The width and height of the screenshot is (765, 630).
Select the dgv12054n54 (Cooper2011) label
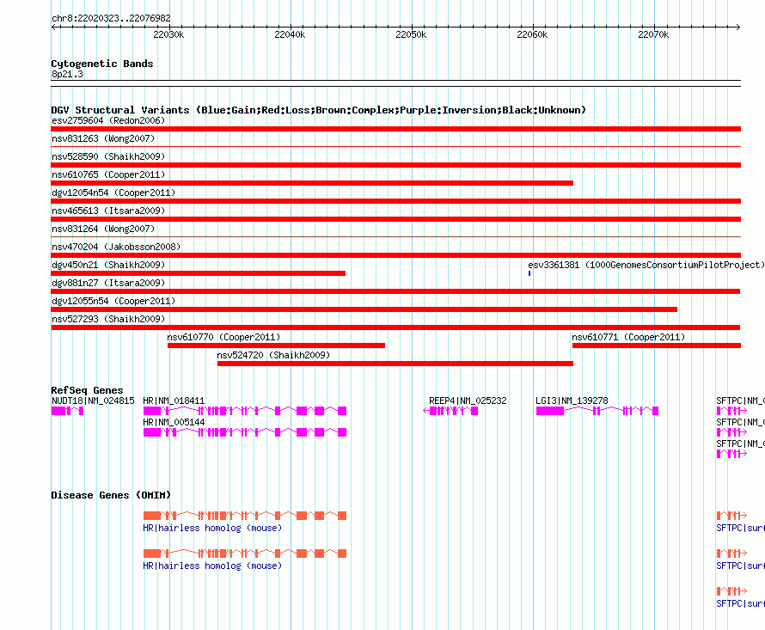coord(113,193)
